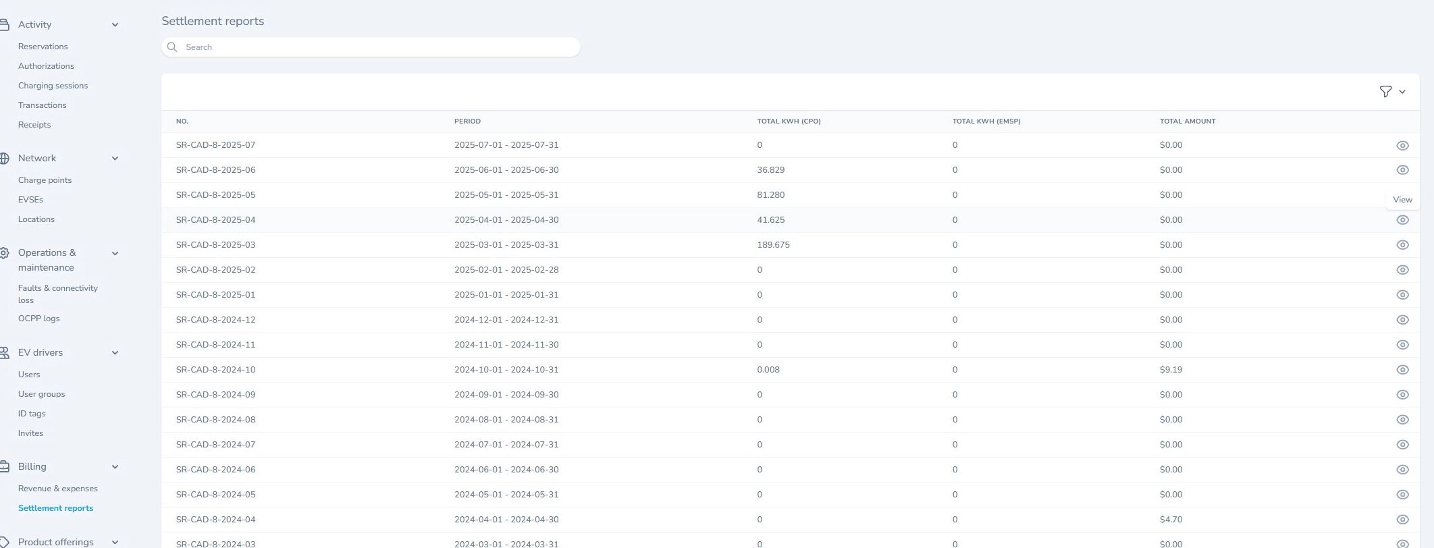
Task: Open Receipts page
Action: click(x=34, y=125)
